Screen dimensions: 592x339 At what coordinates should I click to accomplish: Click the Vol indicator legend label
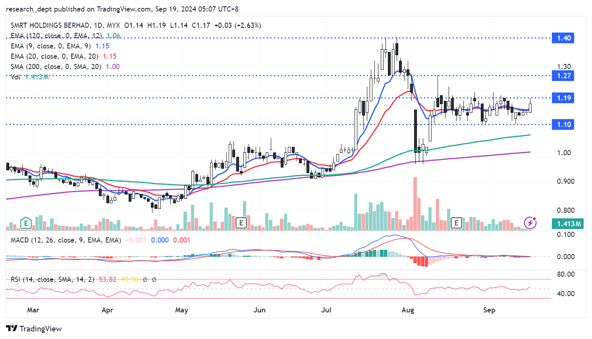(x=15, y=77)
